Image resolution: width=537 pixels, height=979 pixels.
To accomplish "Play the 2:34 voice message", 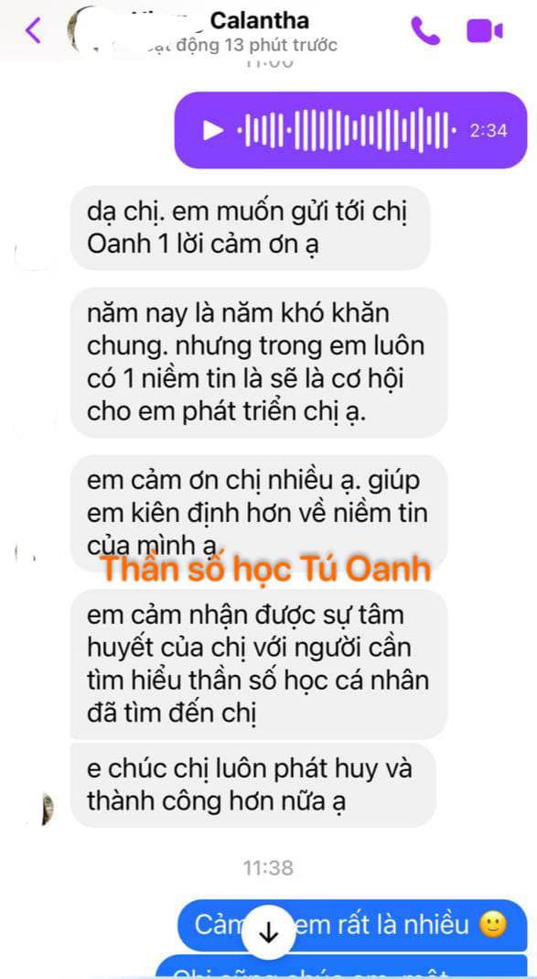I will [x=212, y=130].
